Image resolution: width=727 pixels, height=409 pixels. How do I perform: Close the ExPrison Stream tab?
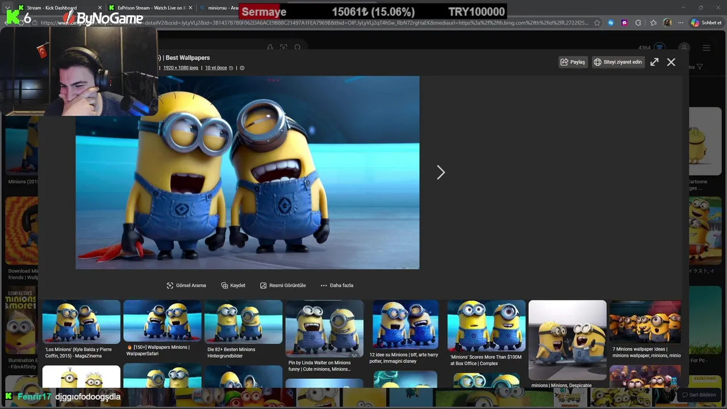190,8
